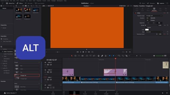The width and height of the screenshot is (170, 95).
Task: Open the Edit Index panel
Action: [x=29, y=3]
